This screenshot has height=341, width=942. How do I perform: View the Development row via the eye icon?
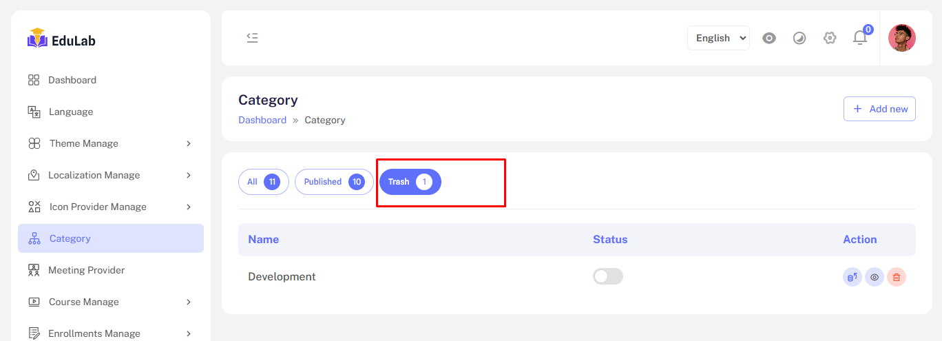pos(875,277)
